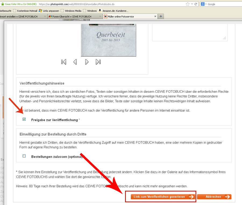The image size is (242, 205).
Task: Click the Freigabe zur Veröffentlichung label
Action: click(55, 120)
